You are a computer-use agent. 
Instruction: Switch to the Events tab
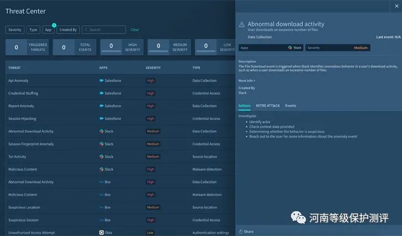click(x=290, y=106)
